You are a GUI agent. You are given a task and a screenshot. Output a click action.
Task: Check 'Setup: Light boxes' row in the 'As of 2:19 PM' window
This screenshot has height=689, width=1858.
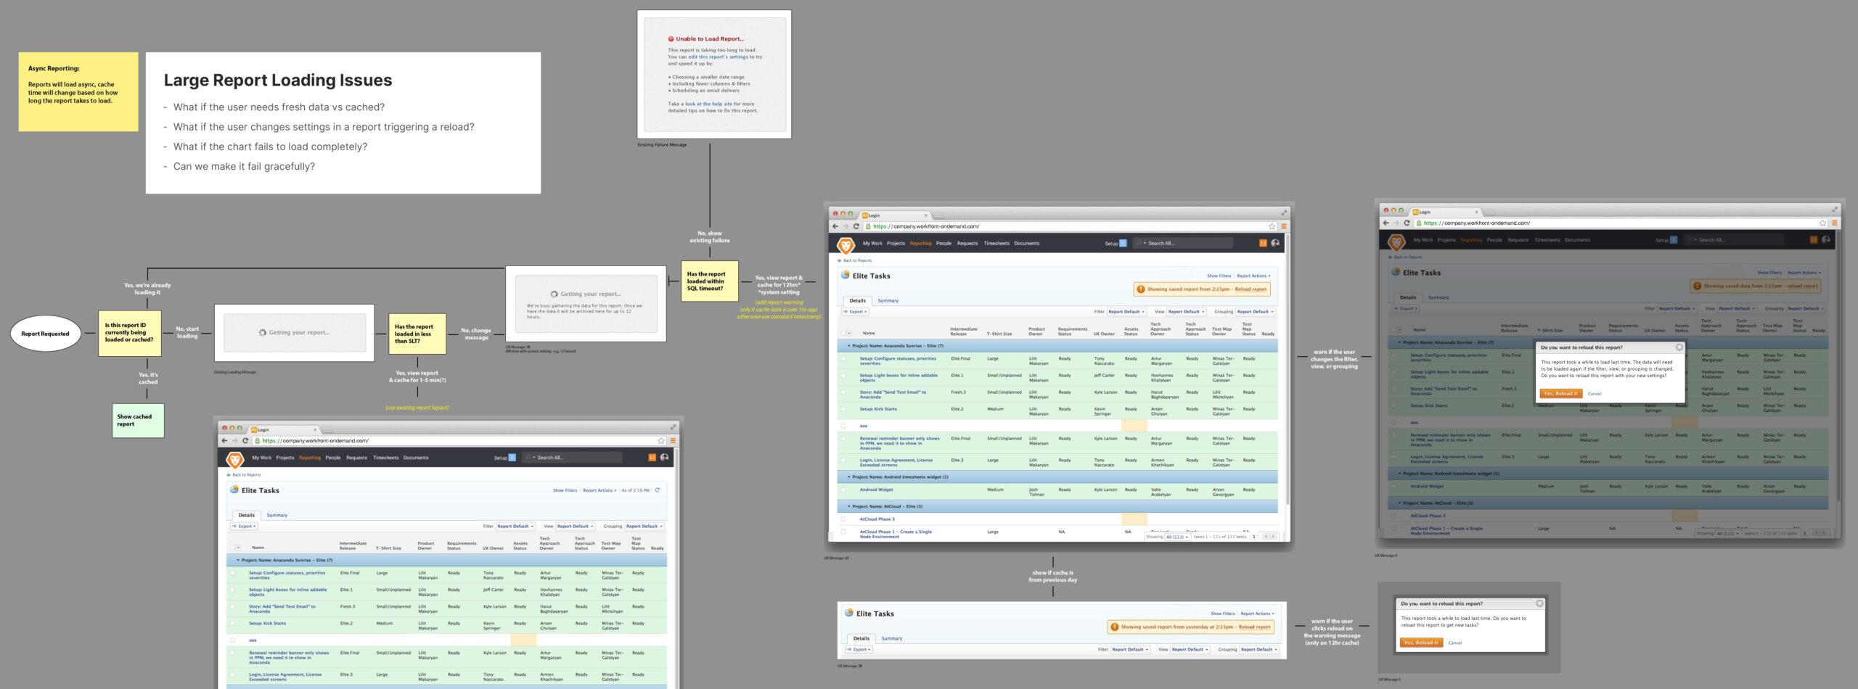tap(232, 590)
